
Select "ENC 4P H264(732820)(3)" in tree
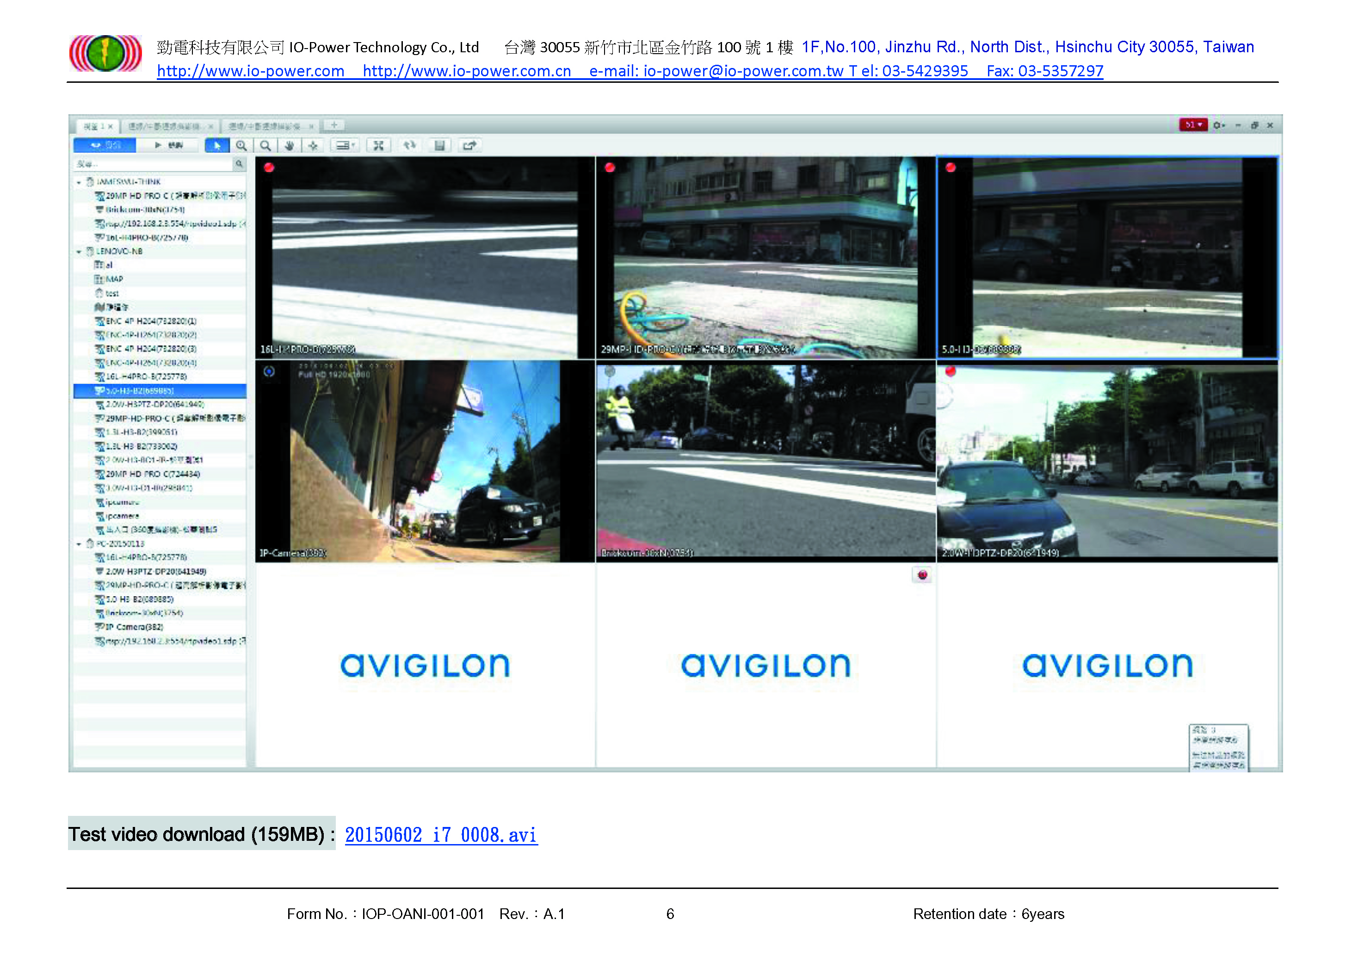(x=160, y=348)
